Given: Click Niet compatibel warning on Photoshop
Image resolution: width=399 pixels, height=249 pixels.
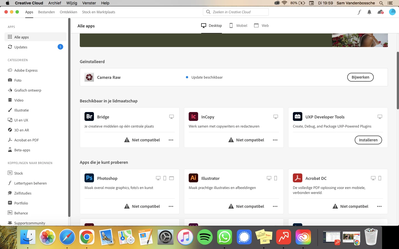Looking at the screenshot, I should [142, 206].
